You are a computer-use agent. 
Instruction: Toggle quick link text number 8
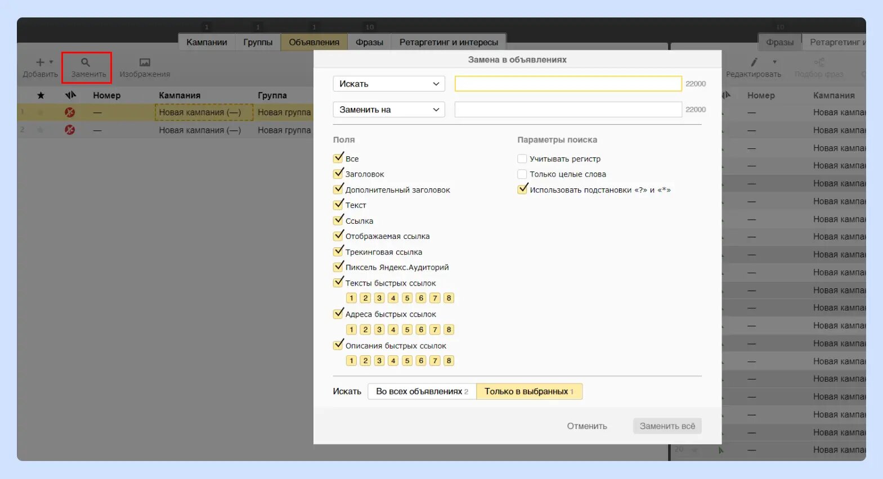point(449,298)
